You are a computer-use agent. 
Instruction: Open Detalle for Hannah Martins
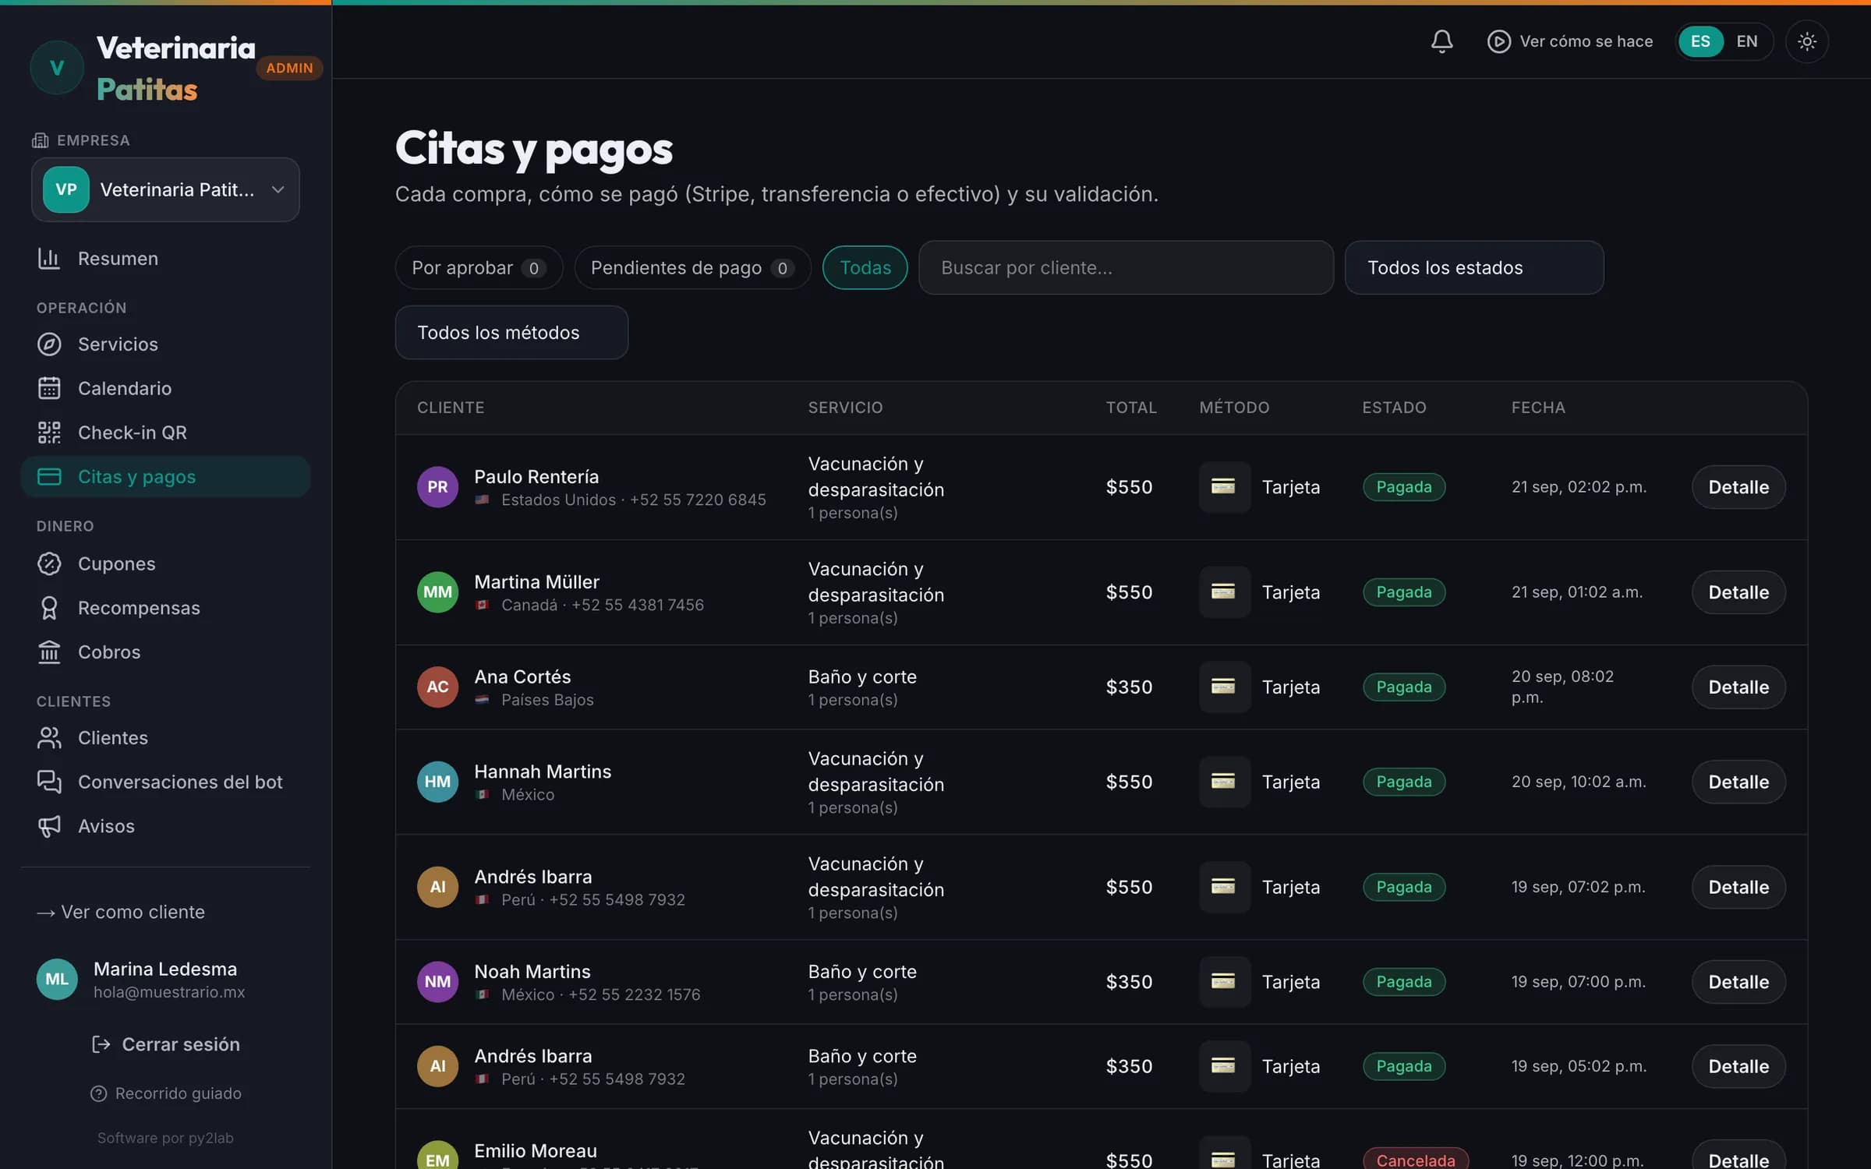click(1738, 782)
